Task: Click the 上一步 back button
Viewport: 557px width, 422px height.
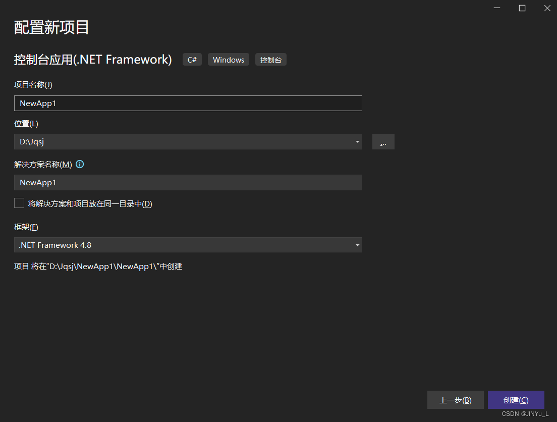Action: point(455,399)
